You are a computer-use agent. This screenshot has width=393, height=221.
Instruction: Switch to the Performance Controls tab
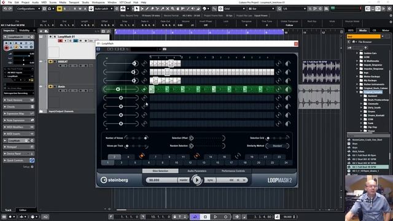pos(233,171)
